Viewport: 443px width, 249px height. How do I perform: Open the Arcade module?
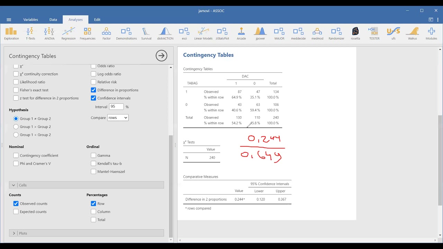[241, 34]
